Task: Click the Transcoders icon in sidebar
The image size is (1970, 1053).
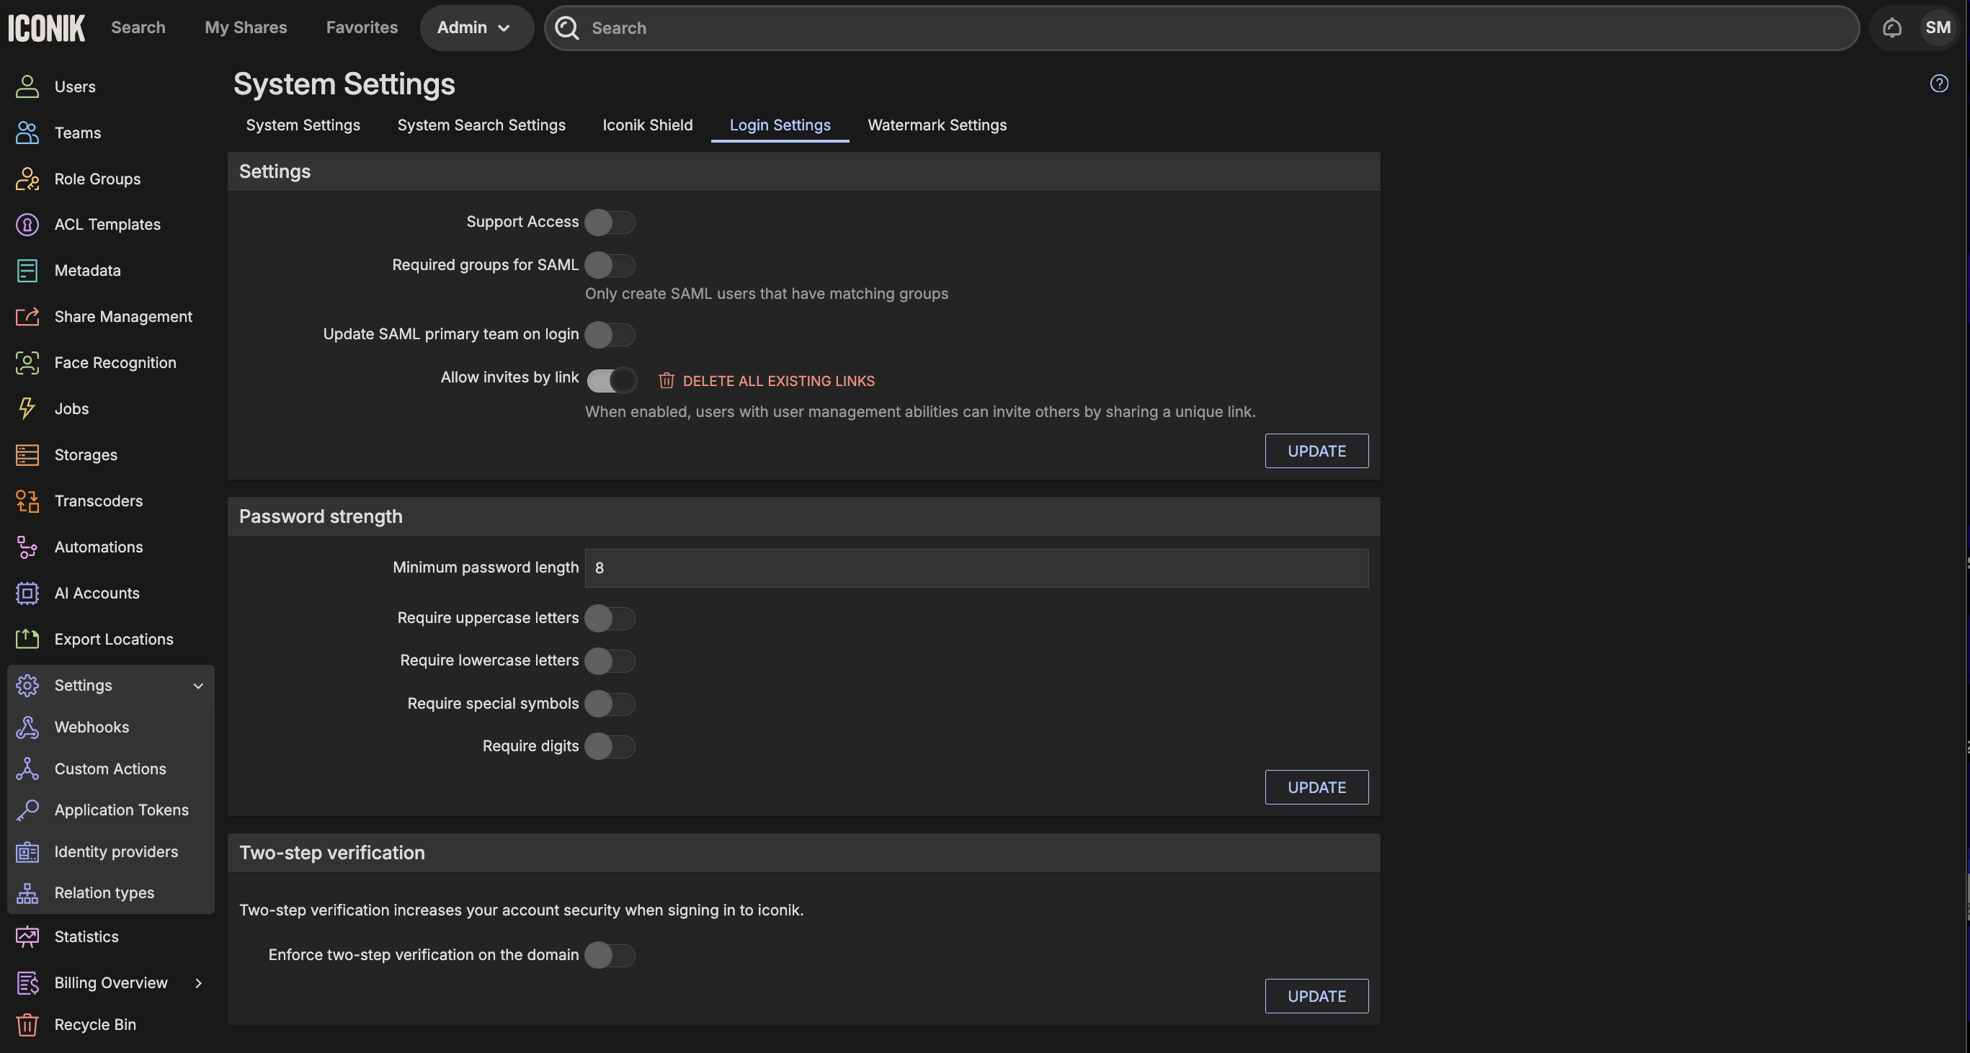Action: 27,501
